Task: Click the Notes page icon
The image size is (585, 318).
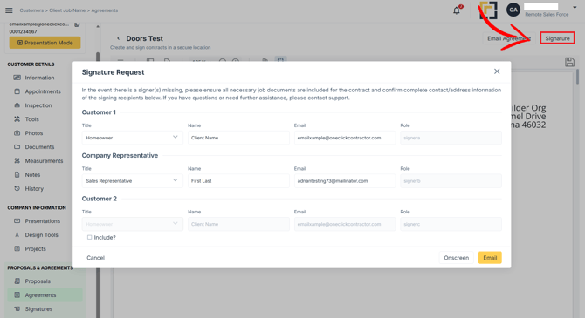Action: (x=17, y=174)
